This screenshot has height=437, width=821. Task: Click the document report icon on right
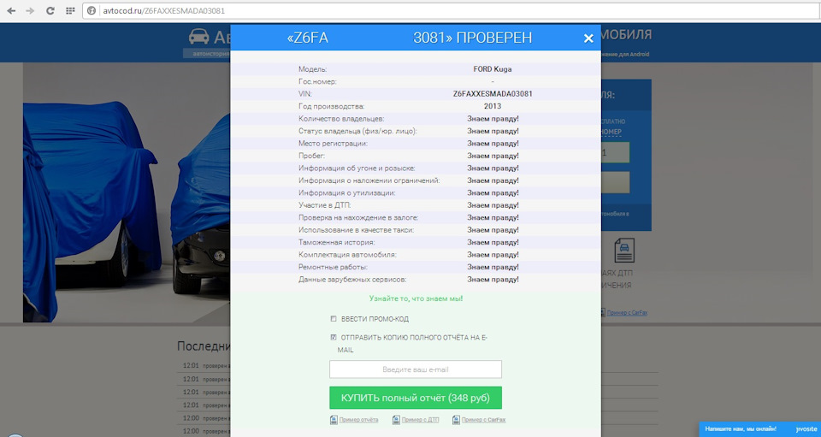click(x=624, y=251)
